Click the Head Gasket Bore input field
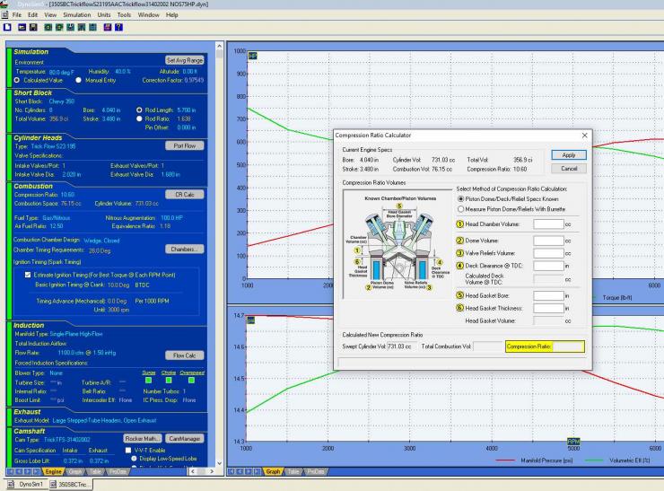The height and width of the screenshot is (491, 664). click(548, 295)
